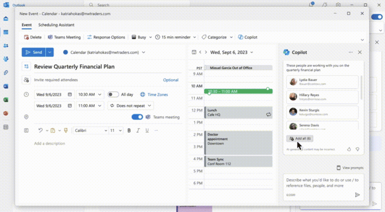
Task: Give thumbs up to Copilot response
Action: (349, 149)
